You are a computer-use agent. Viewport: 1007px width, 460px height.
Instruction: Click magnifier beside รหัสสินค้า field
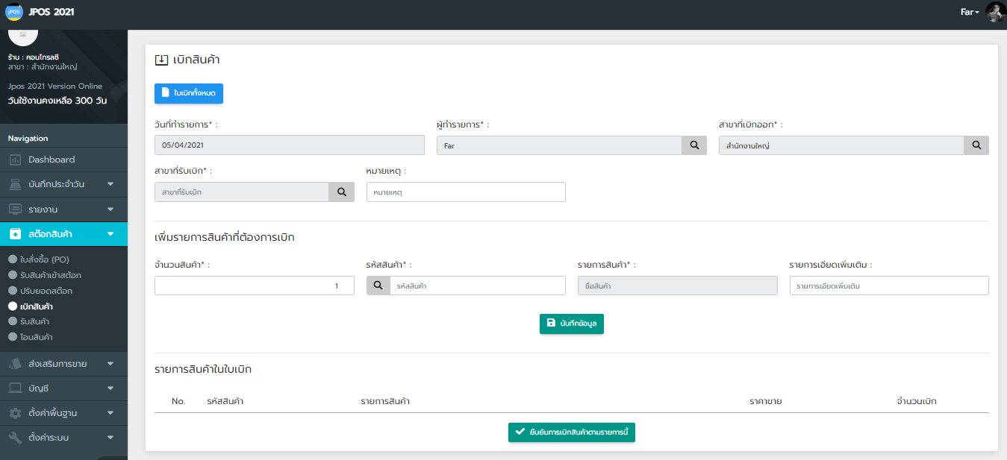pos(378,286)
